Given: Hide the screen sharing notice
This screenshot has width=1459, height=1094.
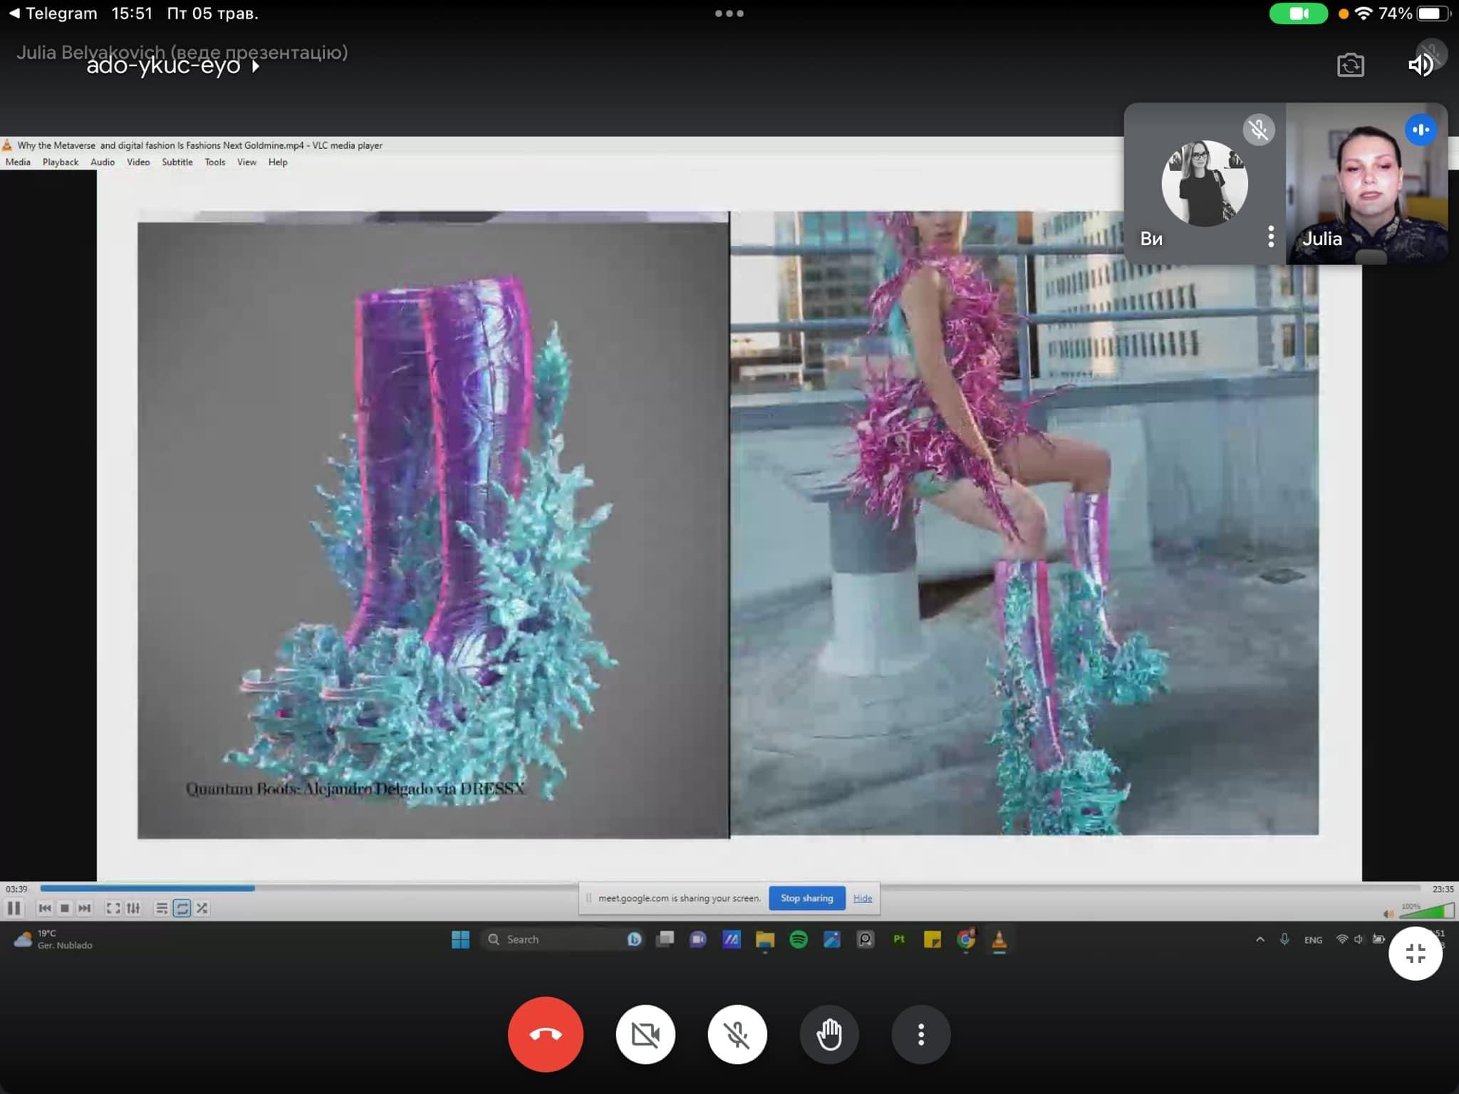Looking at the screenshot, I should 863,898.
